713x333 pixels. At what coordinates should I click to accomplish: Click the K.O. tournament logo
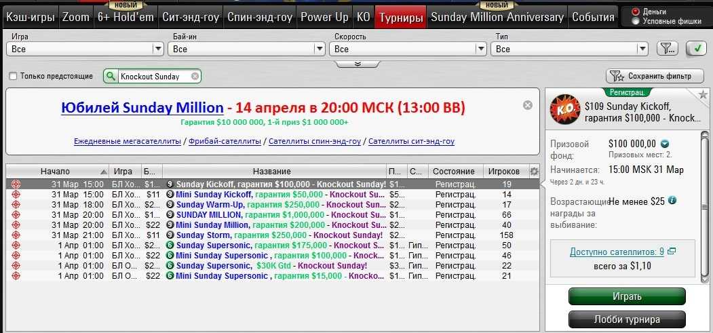pyautogui.click(x=564, y=109)
